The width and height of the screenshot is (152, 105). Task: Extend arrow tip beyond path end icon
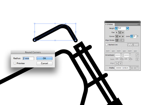[x=117, y=64]
